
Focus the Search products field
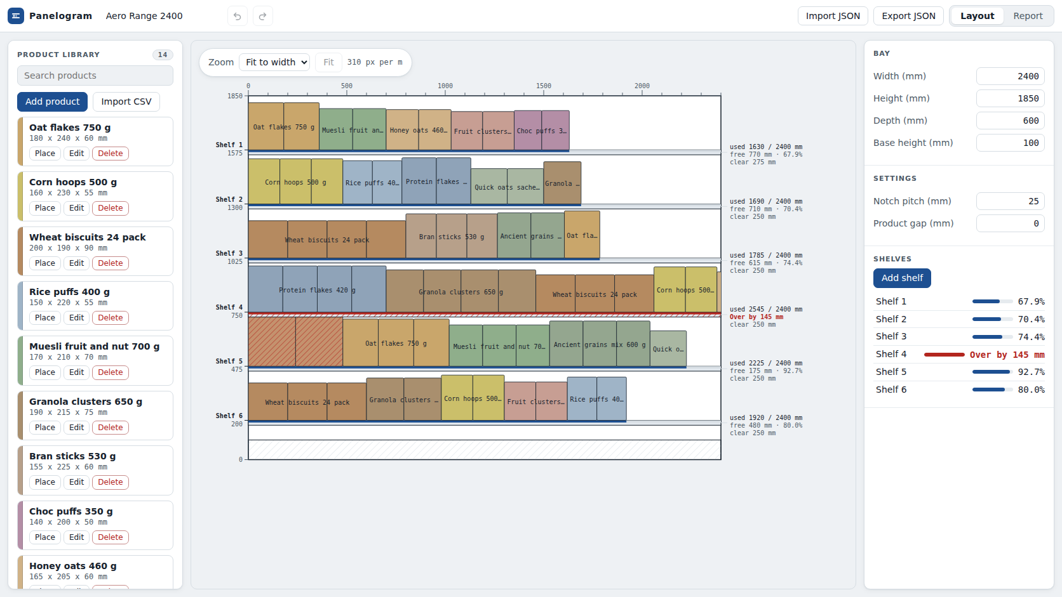pos(95,75)
